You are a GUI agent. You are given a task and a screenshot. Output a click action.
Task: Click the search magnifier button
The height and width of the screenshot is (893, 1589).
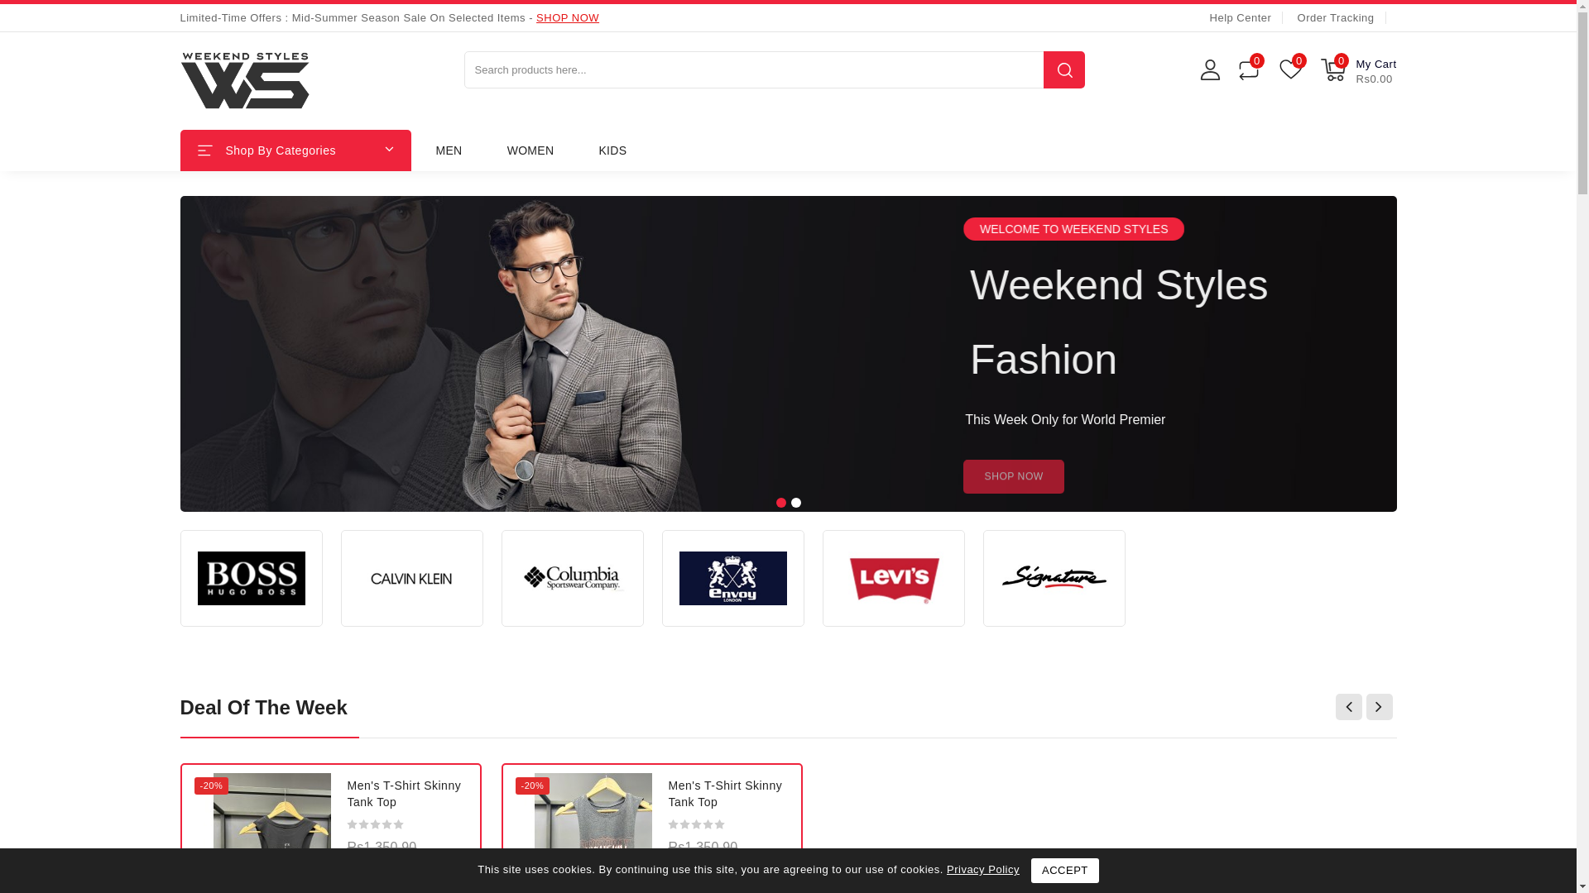pos(1063,69)
